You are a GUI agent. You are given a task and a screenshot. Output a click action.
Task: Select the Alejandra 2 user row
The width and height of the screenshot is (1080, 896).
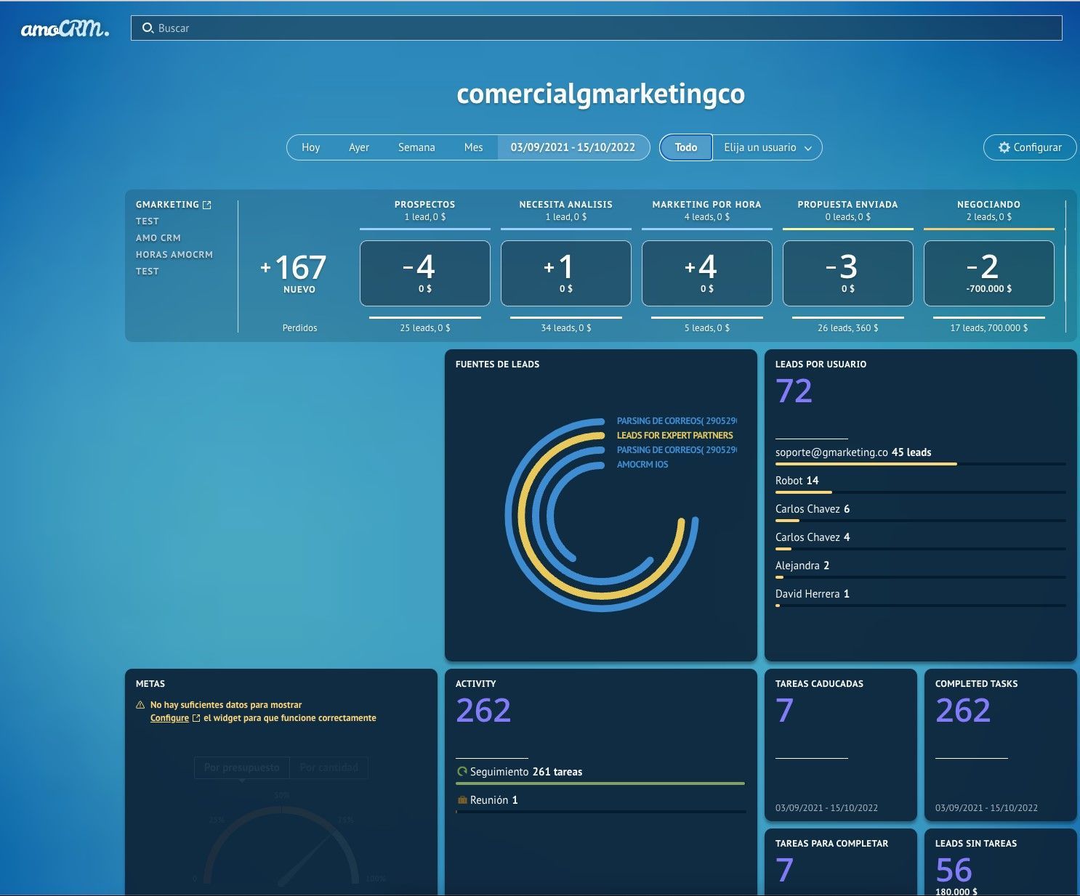pos(920,569)
